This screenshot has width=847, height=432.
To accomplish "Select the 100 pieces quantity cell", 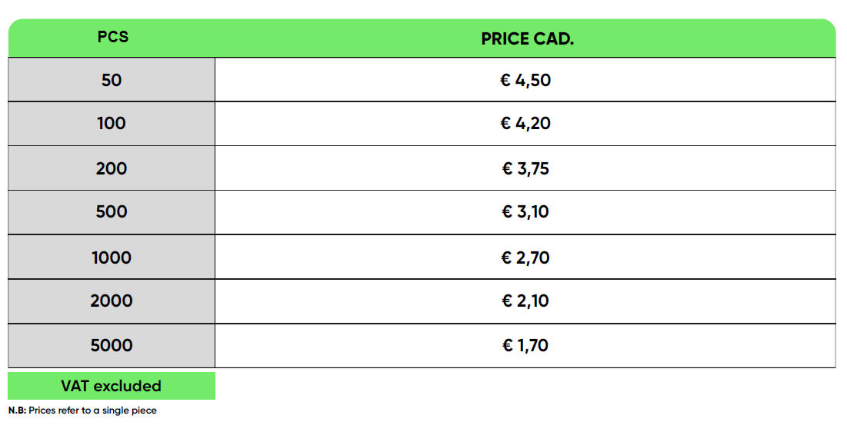I will pyautogui.click(x=112, y=124).
